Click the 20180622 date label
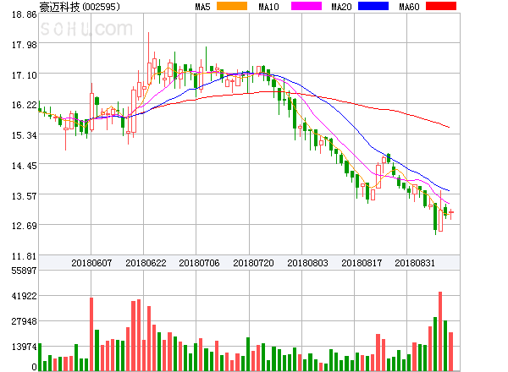Image resolution: width=508 pixels, height=372 pixels. 145,263
